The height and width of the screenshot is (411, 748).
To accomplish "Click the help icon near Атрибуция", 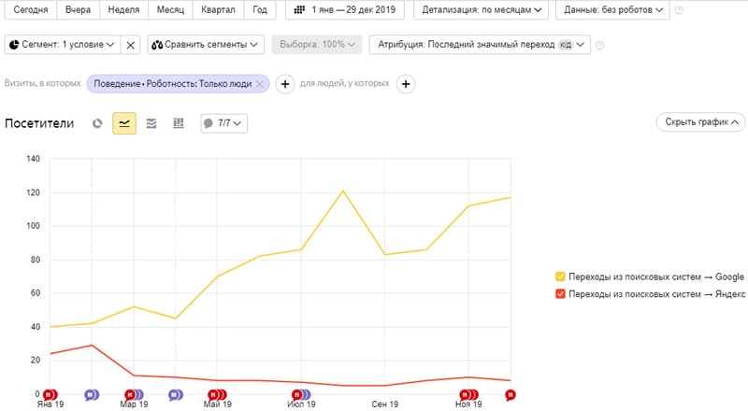I will [600, 45].
